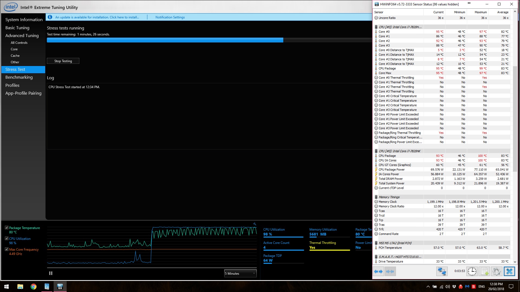This screenshot has height=292, width=520.
Task: Select Core #0 Thermal Throttling row
Action: pyautogui.click(x=442, y=78)
